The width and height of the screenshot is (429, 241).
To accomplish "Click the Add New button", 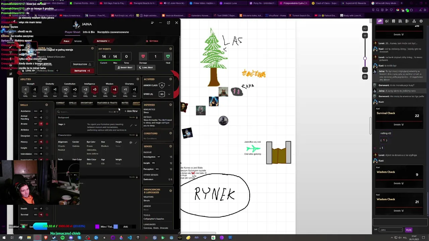I will point(131,111).
